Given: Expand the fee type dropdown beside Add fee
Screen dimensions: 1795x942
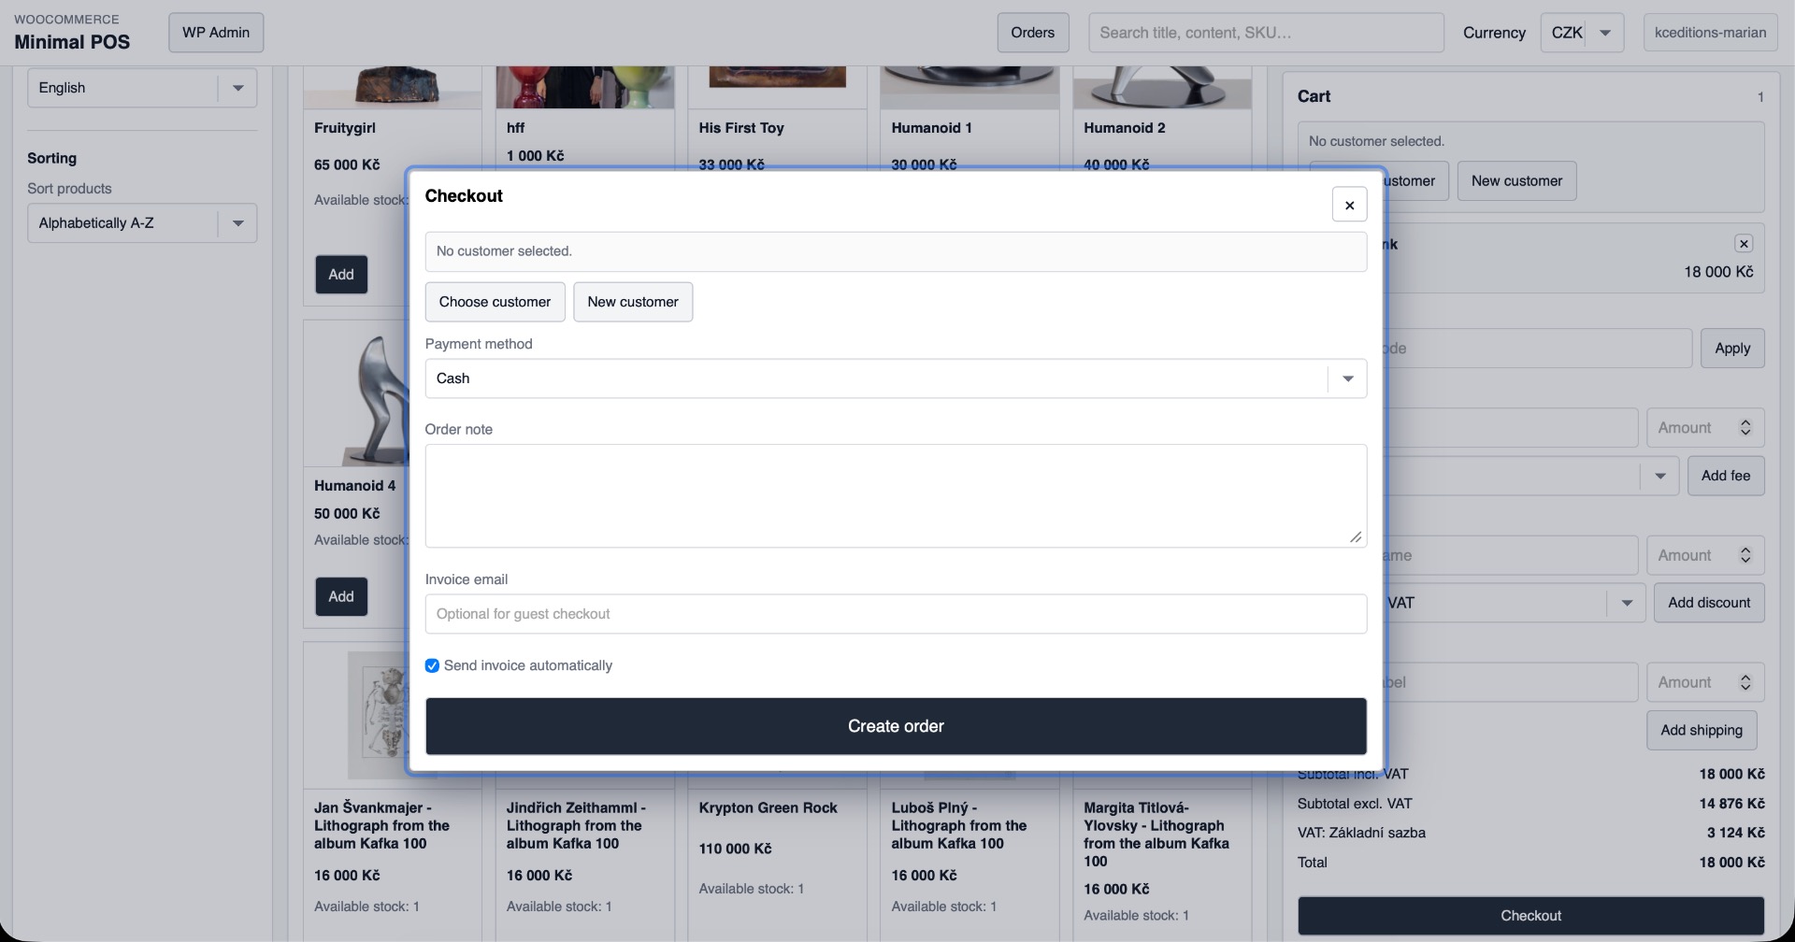Looking at the screenshot, I should point(1660,476).
